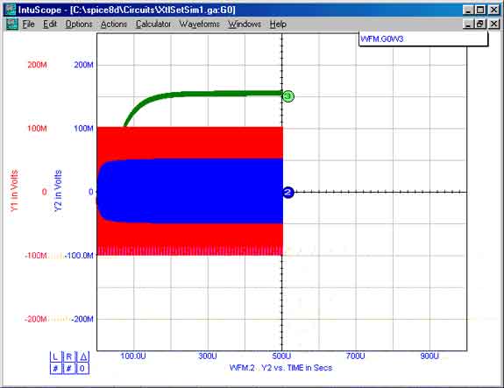Open the Edit menu
Viewport: 504px width, 388px height.
[50, 25]
